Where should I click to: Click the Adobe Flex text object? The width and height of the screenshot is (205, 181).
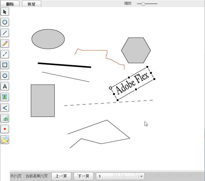(132, 83)
